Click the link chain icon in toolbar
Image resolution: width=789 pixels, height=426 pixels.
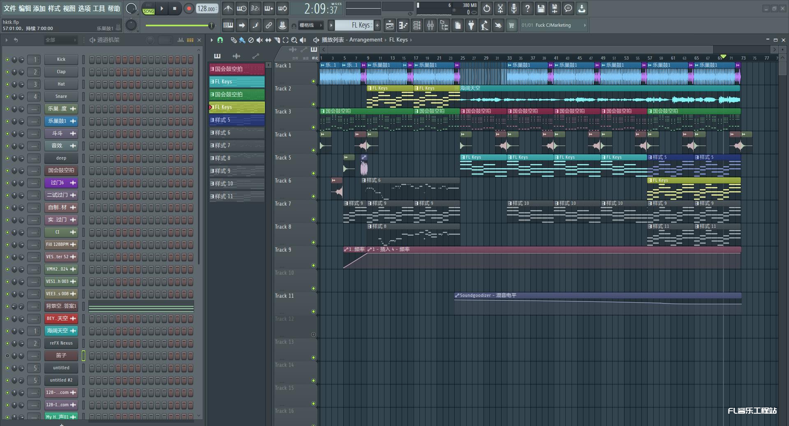[268, 25]
